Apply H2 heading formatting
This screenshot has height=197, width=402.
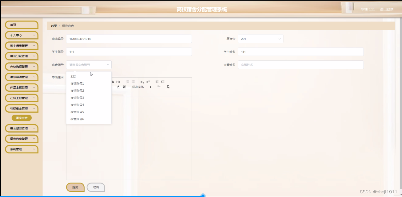pyautogui.click(x=118, y=82)
